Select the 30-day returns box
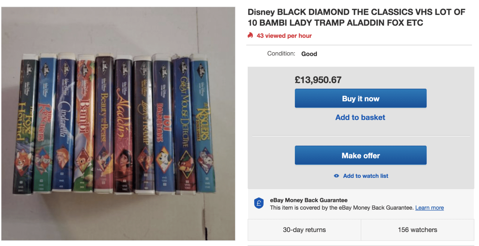This screenshot has width=479, height=246. [x=304, y=230]
